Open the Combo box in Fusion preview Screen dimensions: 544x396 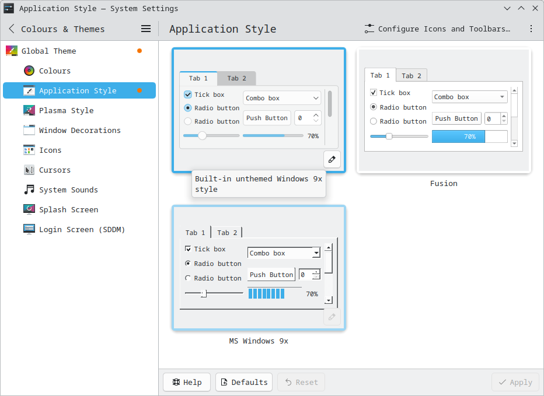[x=469, y=97]
